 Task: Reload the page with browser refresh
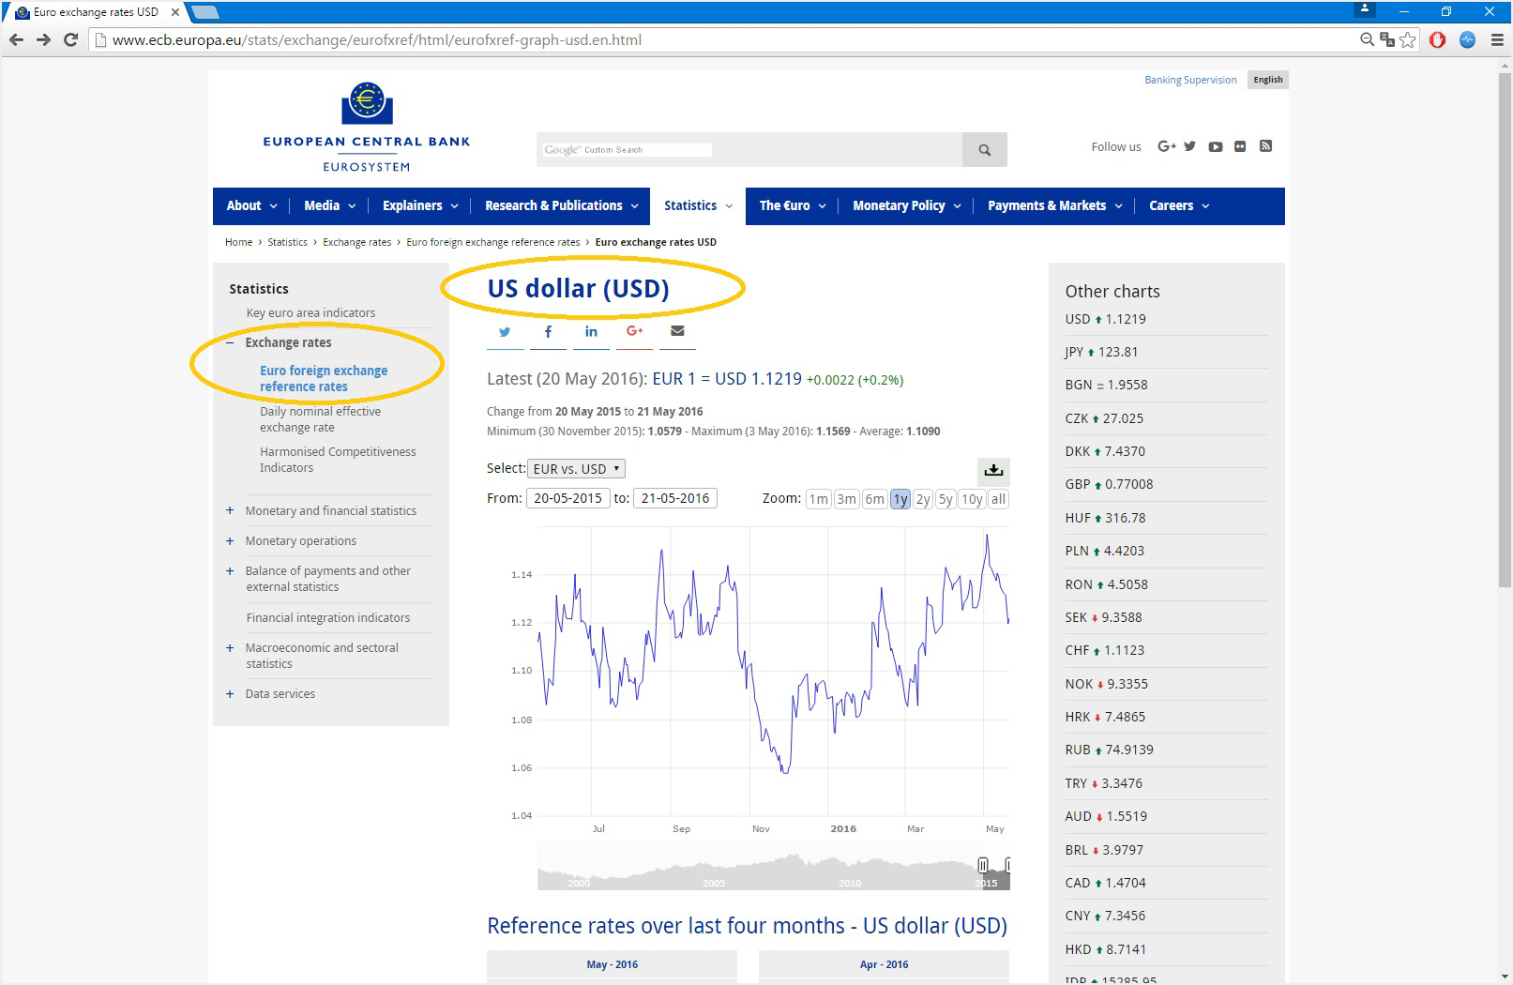tap(70, 39)
